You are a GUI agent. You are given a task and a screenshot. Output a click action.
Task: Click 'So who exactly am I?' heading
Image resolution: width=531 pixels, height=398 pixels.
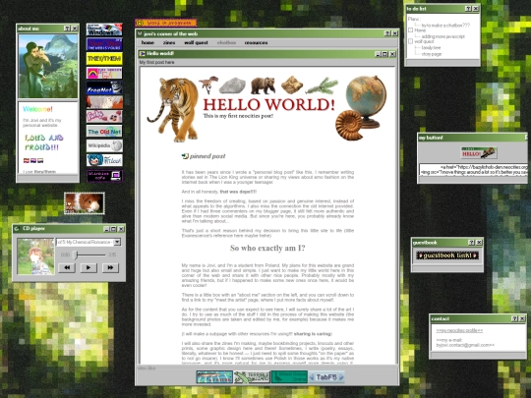click(x=267, y=248)
